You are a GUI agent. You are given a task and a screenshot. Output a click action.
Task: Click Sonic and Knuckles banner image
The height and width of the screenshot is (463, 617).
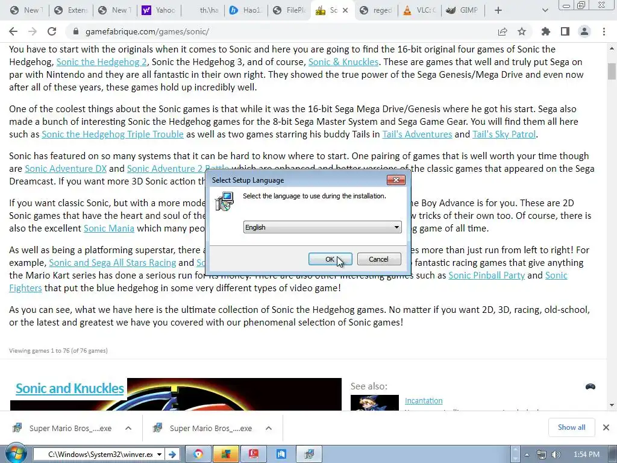click(234, 394)
